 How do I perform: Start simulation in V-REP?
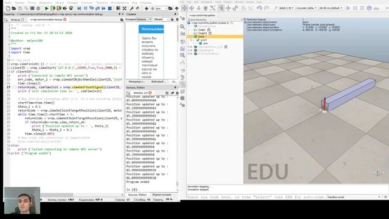348,8
